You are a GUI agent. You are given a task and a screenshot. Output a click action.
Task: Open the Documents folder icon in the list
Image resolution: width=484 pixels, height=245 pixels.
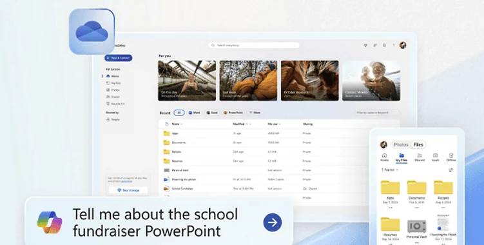(167, 142)
